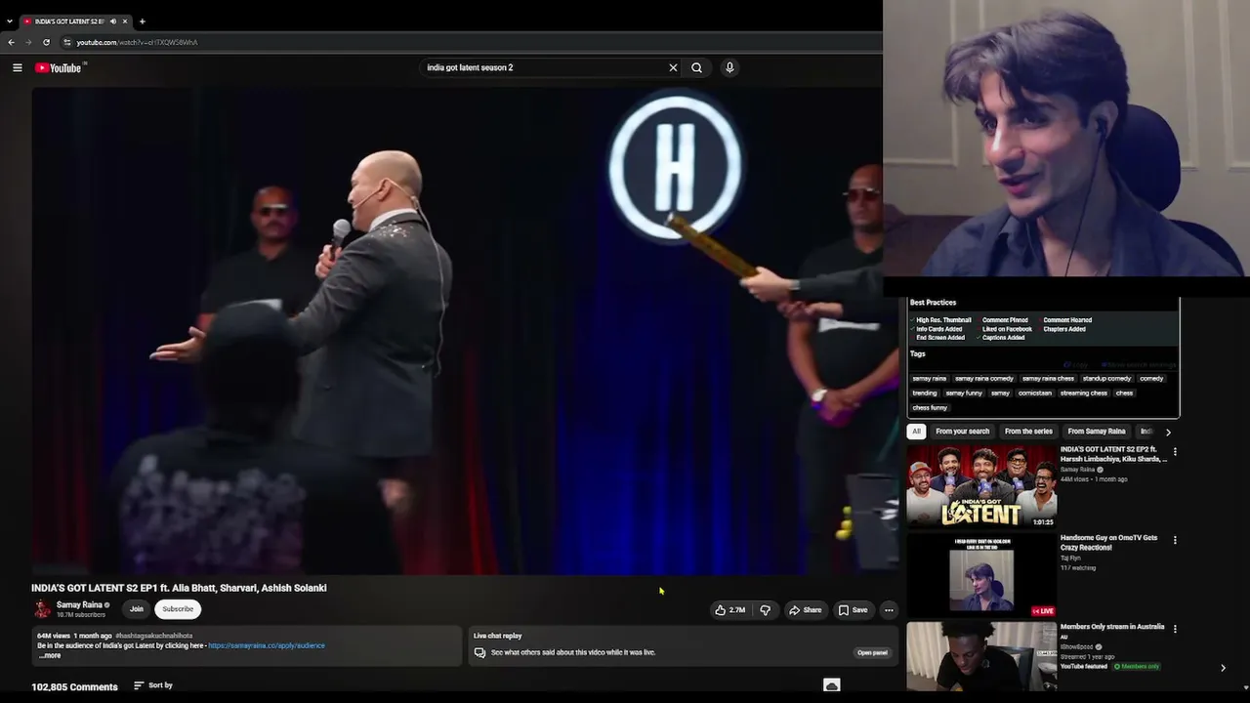Click the 'Chapters Added' best practice item
The image size is (1250, 703).
click(x=1062, y=329)
